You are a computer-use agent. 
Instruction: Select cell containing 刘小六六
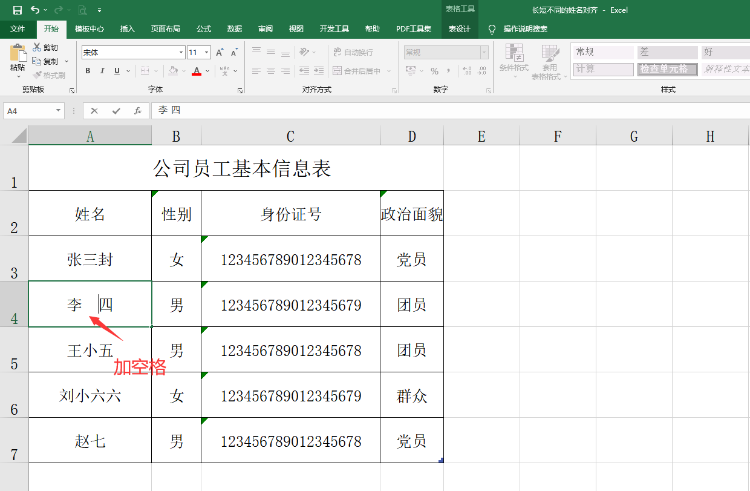point(90,395)
